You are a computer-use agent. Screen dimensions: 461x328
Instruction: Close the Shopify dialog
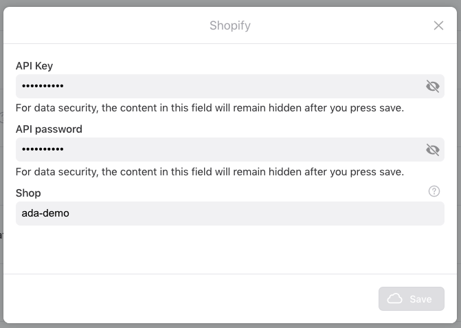click(438, 25)
